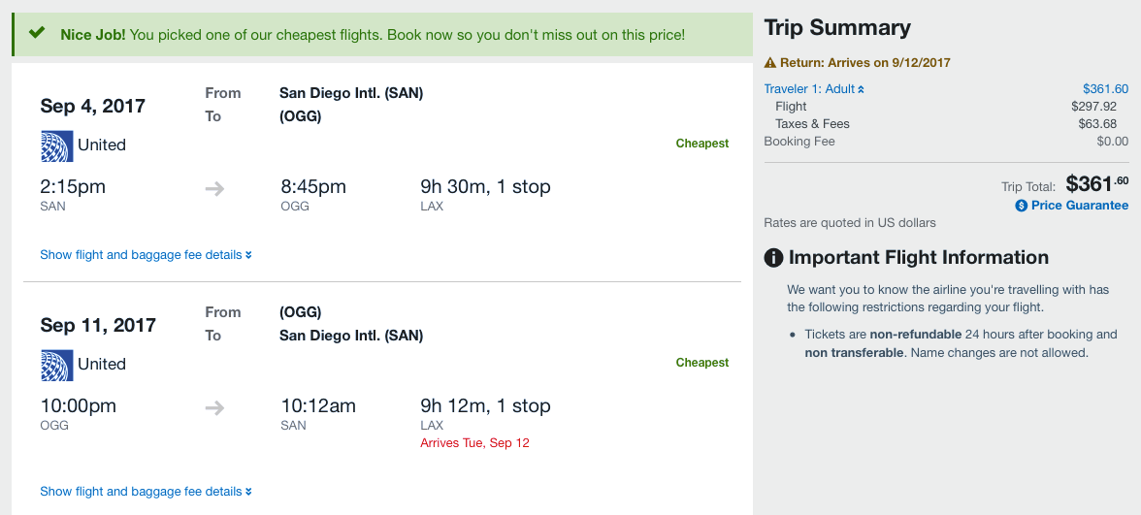Click the return flight direction arrow
Viewport: 1141px width, 515px height.
214,407
